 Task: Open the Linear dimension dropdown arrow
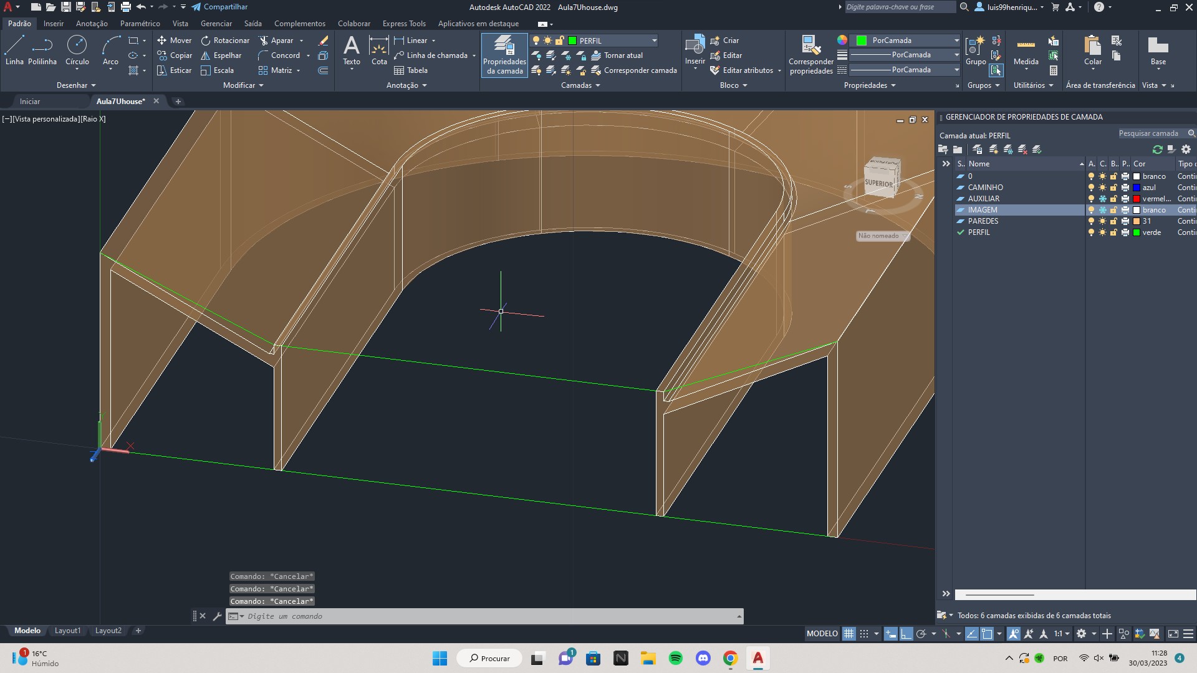click(x=433, y=41)
